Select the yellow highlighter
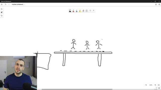The width and height of the screenshot is (161, 90). click(80, 10)
